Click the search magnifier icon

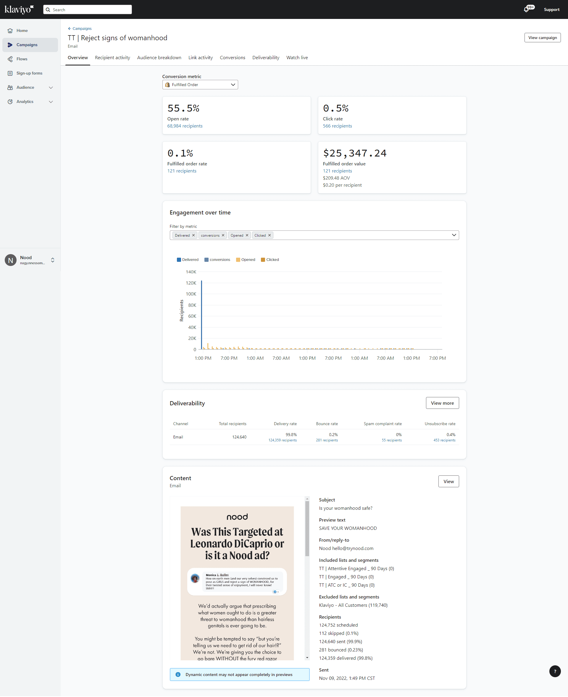pyautogui.click(x=48, y=10)
